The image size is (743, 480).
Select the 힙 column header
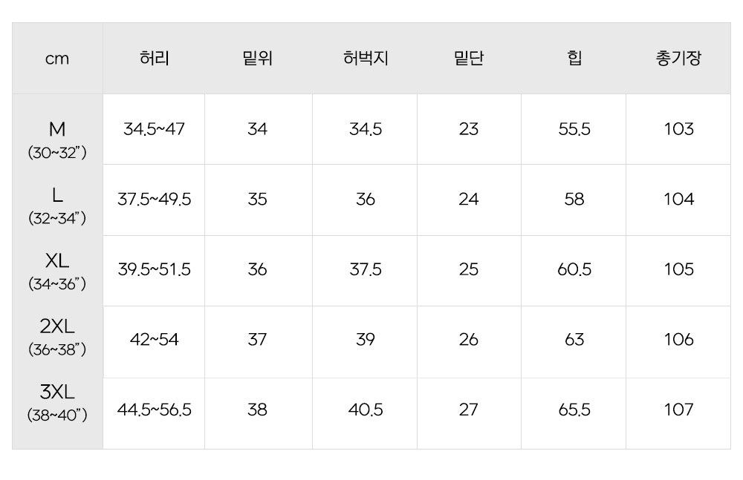tap(574, 59)
